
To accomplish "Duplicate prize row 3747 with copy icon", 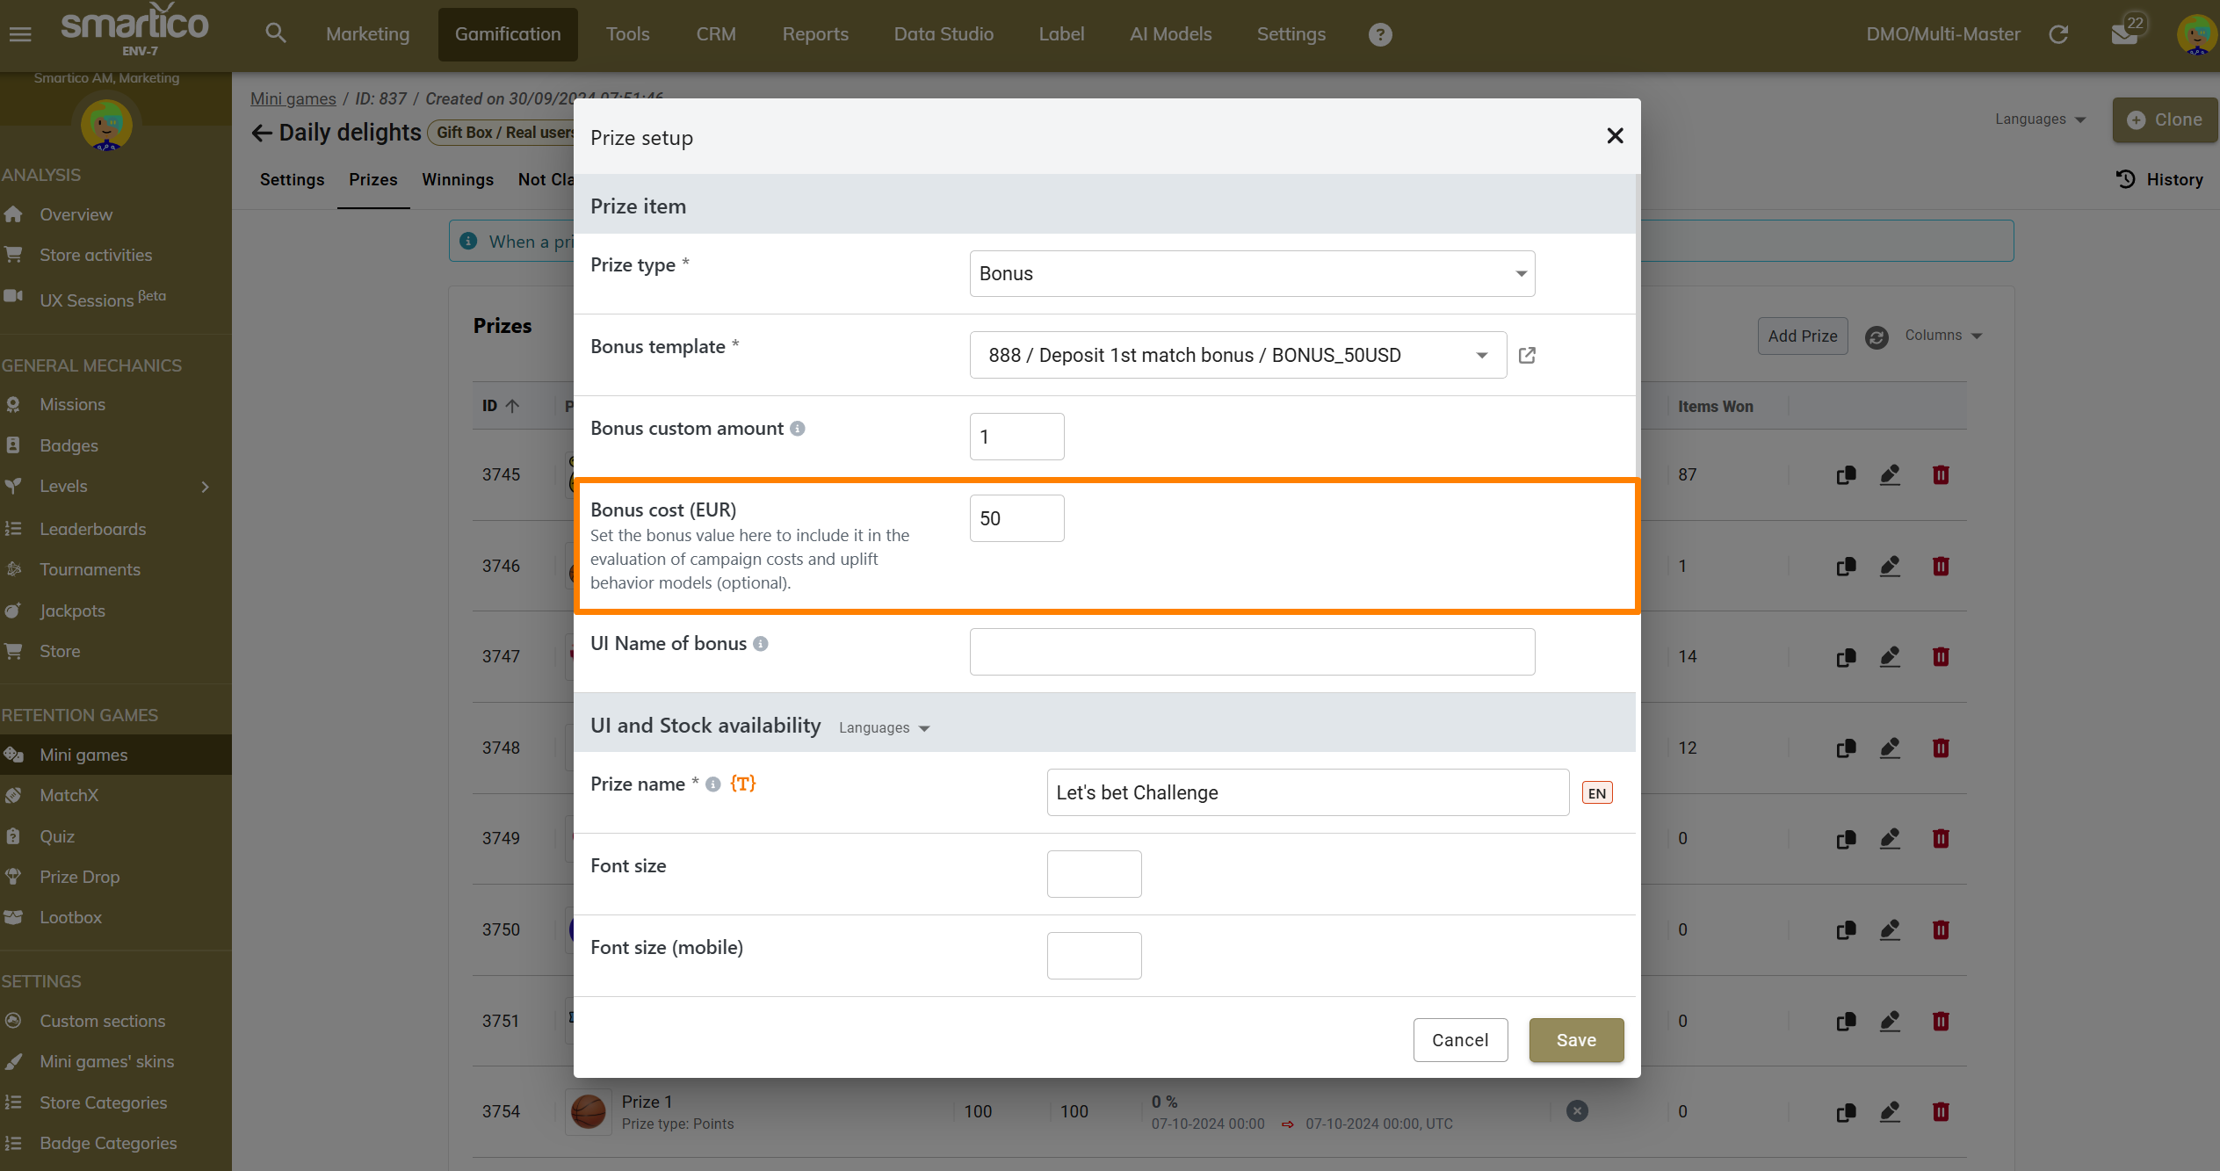I will pyautogui.click(x=1846, y=657).
